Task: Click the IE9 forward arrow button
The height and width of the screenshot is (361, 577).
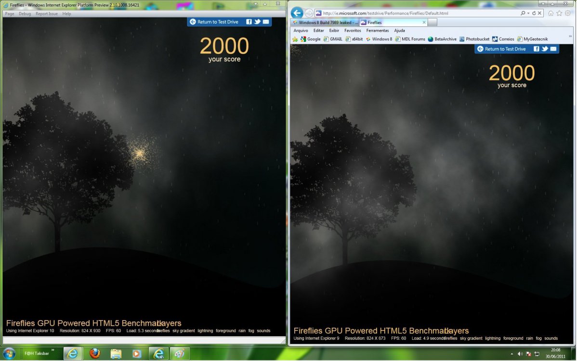Action: 309,13
